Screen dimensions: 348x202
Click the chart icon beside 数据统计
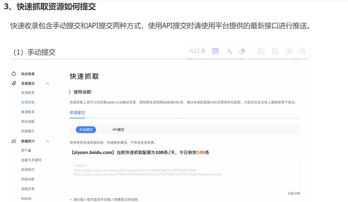coord(14,141)
